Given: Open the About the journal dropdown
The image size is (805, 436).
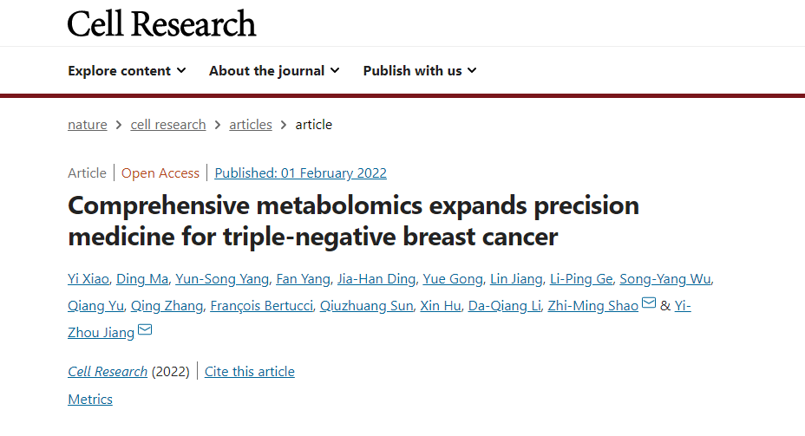Looking at the screenshot, I should [x=274, y=71].
